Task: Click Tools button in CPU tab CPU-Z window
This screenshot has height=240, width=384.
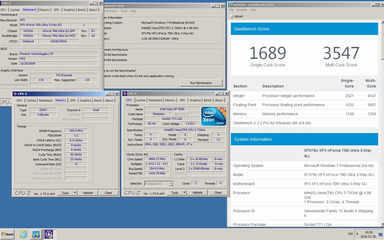Action: pyautogui.click(x=175, y=193)
